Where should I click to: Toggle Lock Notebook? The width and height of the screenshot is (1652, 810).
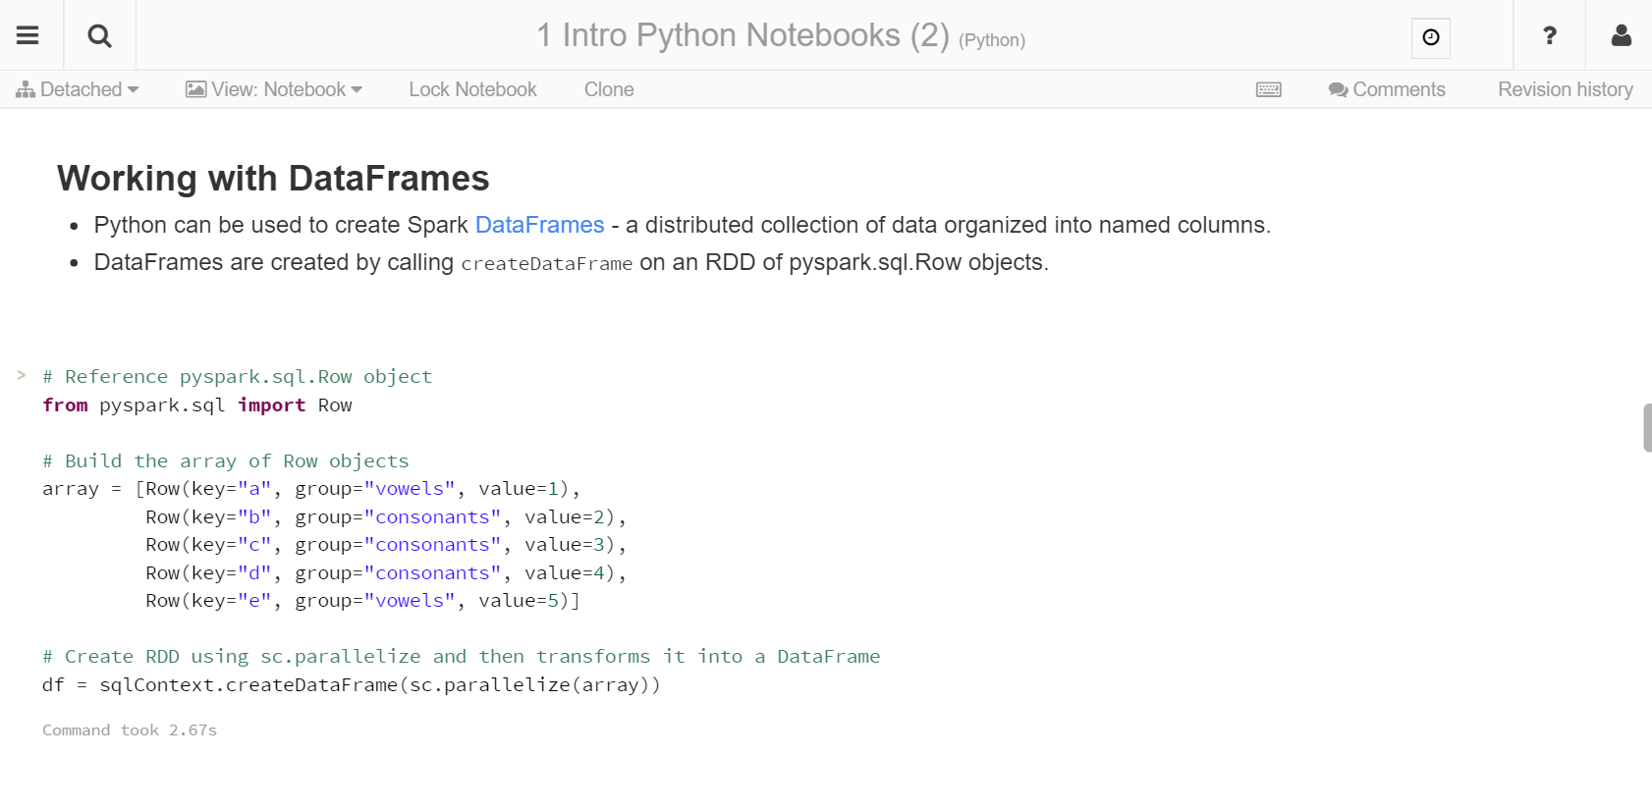[x=472, y=89]
